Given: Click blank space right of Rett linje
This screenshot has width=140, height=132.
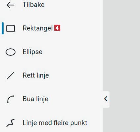Looking at the screenshot, I should [x=75, y=76].
